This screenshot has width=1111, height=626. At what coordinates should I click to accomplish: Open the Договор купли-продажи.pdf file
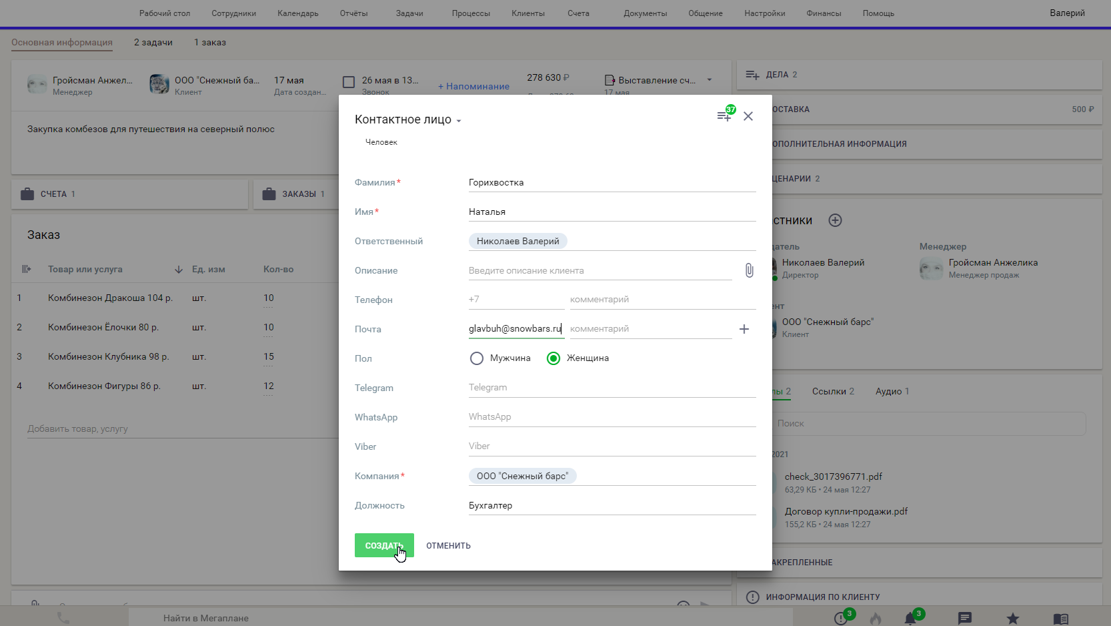point(846,512)
